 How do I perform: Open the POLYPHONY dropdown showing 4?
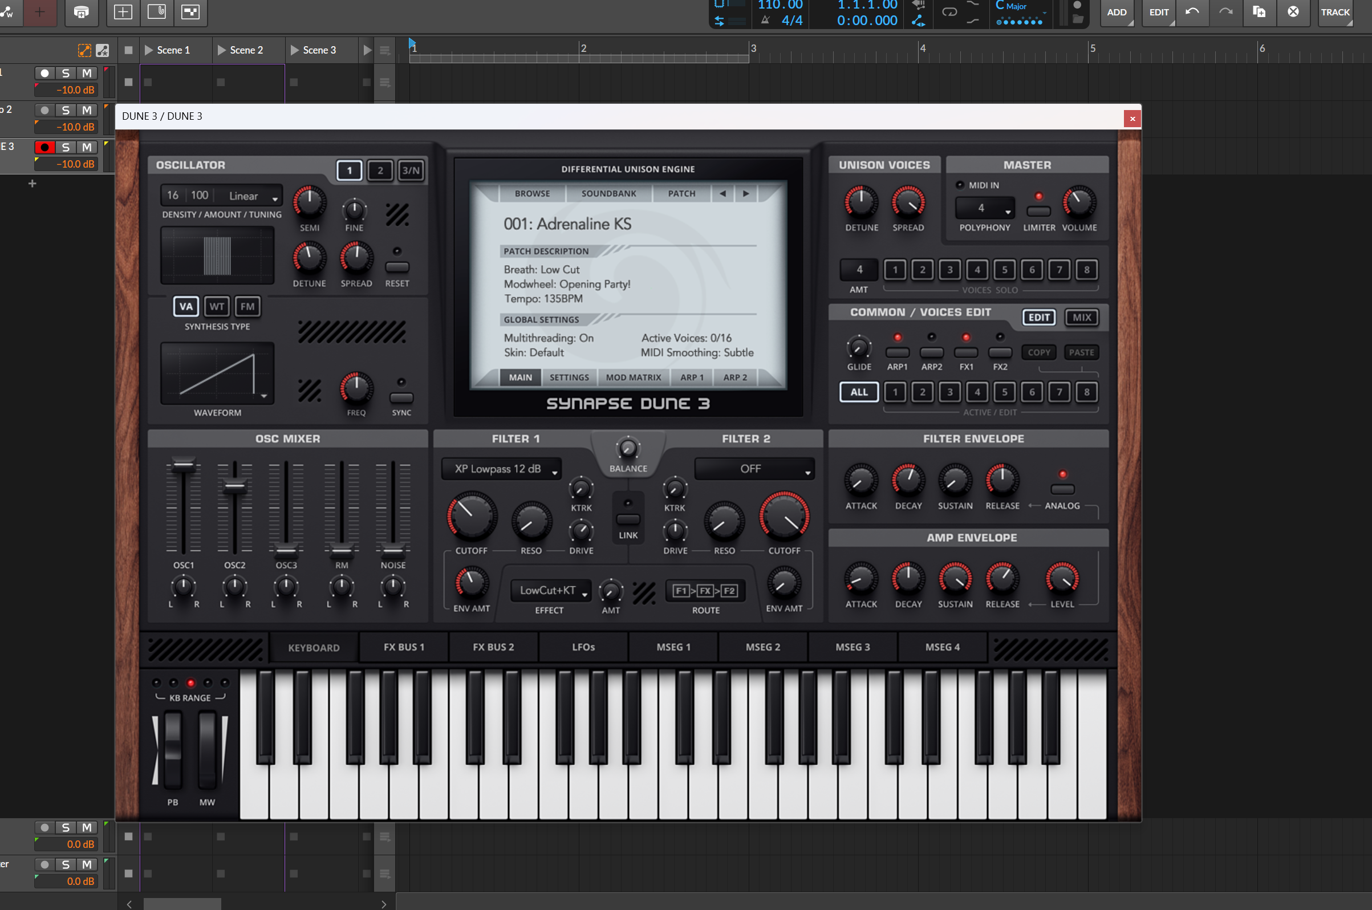984,208
